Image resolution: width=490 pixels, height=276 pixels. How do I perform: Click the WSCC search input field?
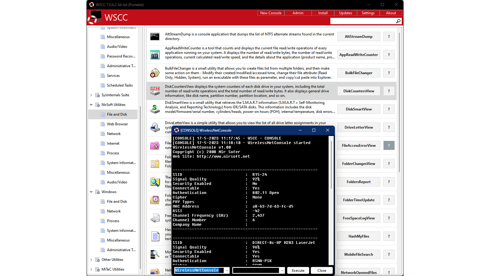tap(363, 21)
